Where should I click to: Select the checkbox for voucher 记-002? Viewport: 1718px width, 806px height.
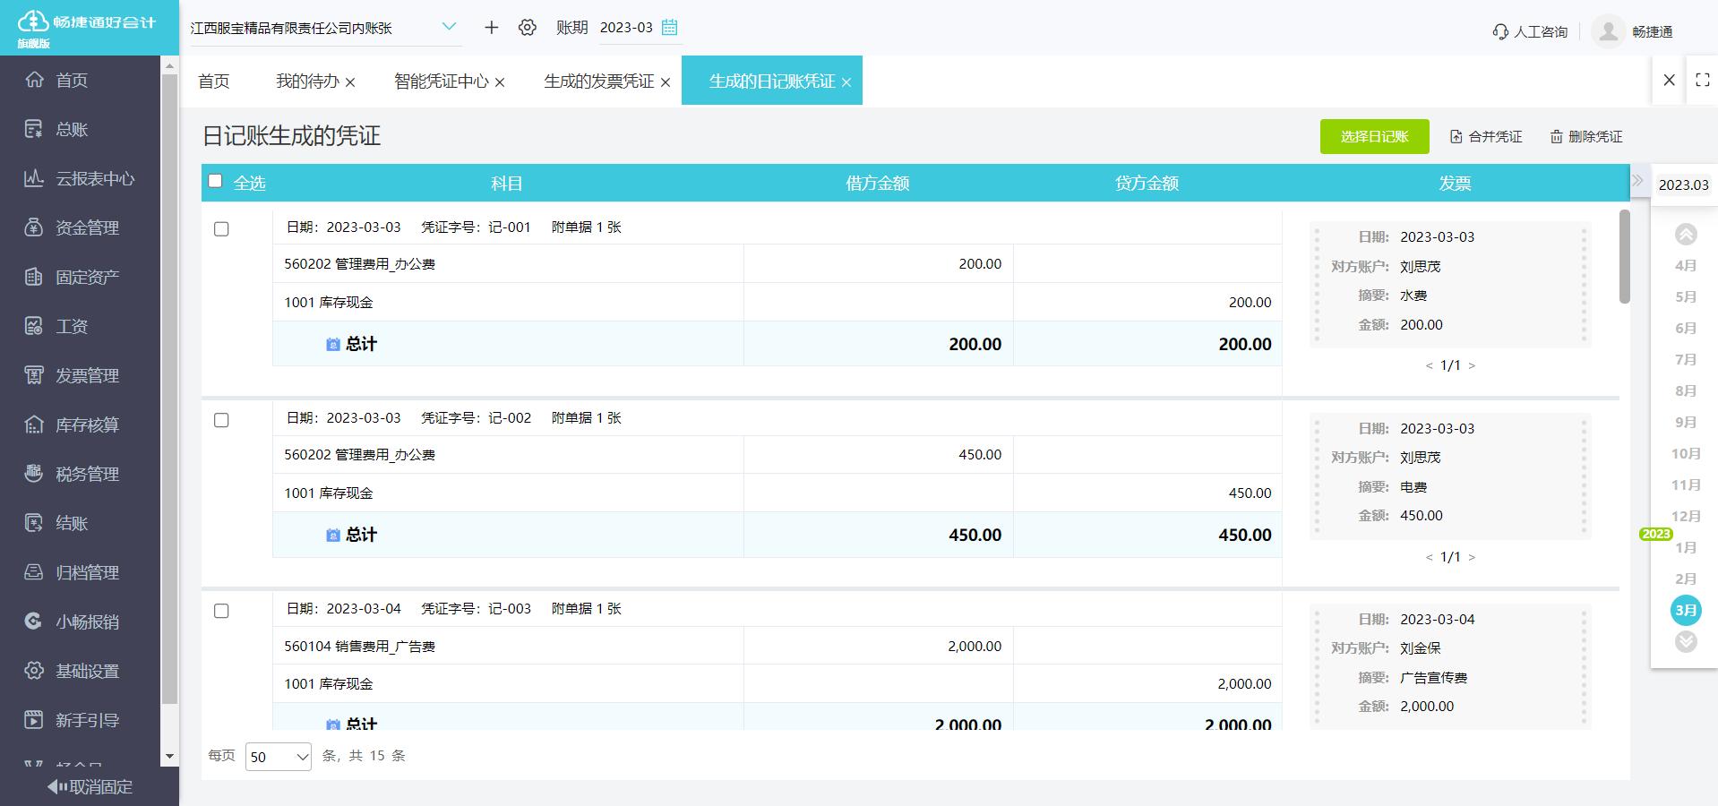[x=221, y=420]
